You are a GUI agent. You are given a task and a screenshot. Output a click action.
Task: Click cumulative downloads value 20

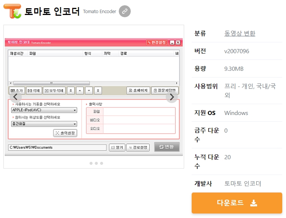[227, 157]
